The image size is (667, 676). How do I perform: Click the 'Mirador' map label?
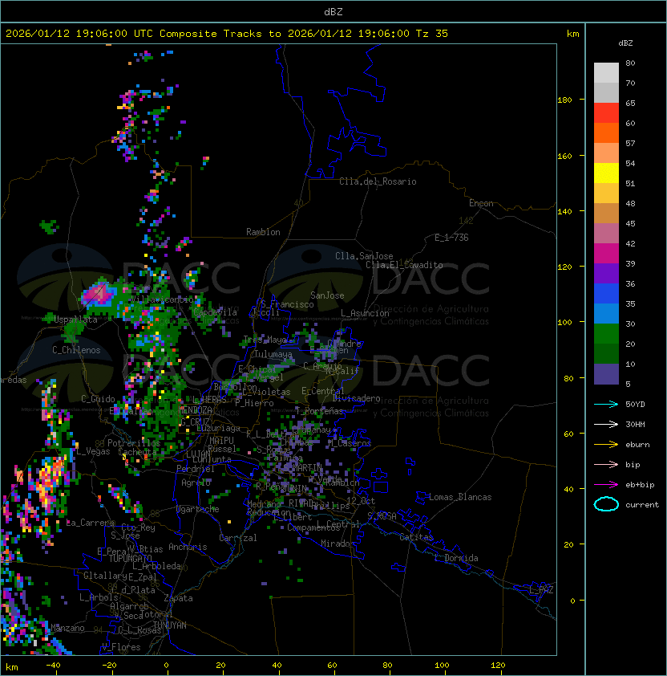(x=338, y=544)
